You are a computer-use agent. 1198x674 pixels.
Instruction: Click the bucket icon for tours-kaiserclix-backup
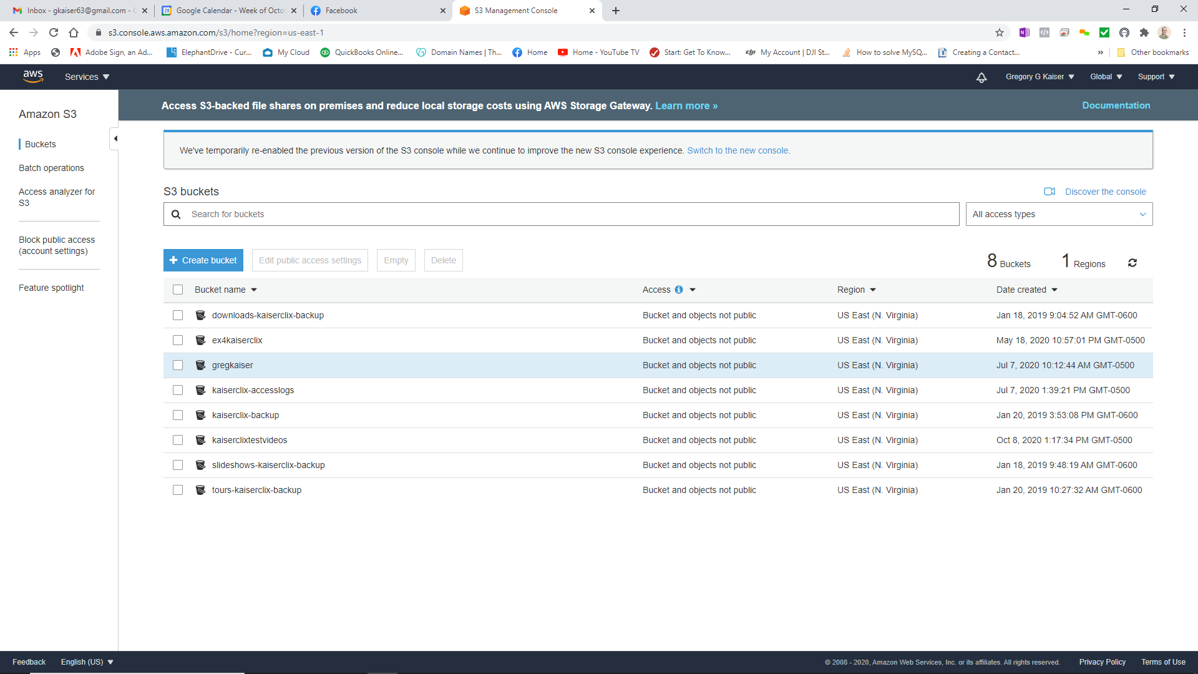pos(200,490)
